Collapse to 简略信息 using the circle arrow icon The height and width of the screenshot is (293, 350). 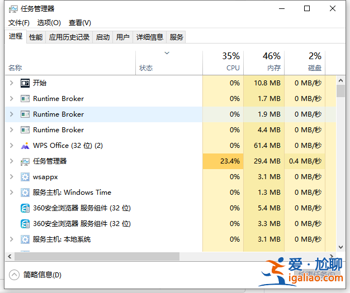point(14,275)
